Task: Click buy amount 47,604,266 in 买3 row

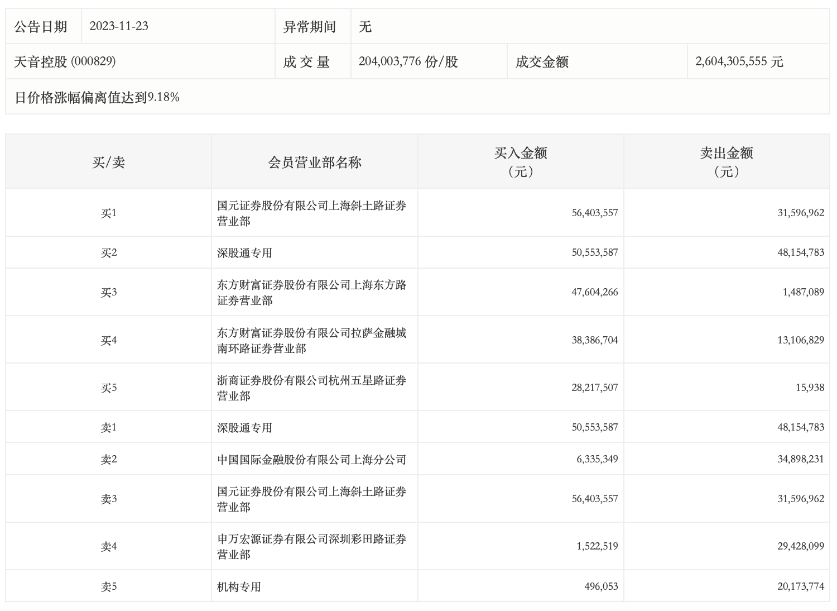Action: [x=594, y=292]
